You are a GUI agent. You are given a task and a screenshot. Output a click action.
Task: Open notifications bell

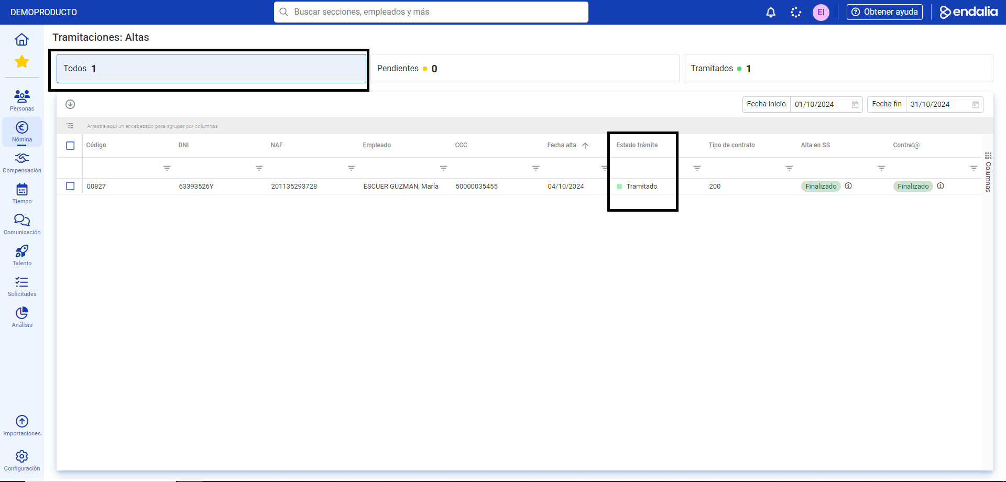(x=771, y=12)
